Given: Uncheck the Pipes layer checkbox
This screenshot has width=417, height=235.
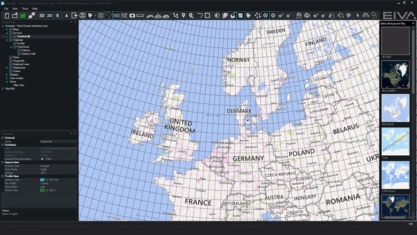Looking at the screenshot, I should pos(11,57).
